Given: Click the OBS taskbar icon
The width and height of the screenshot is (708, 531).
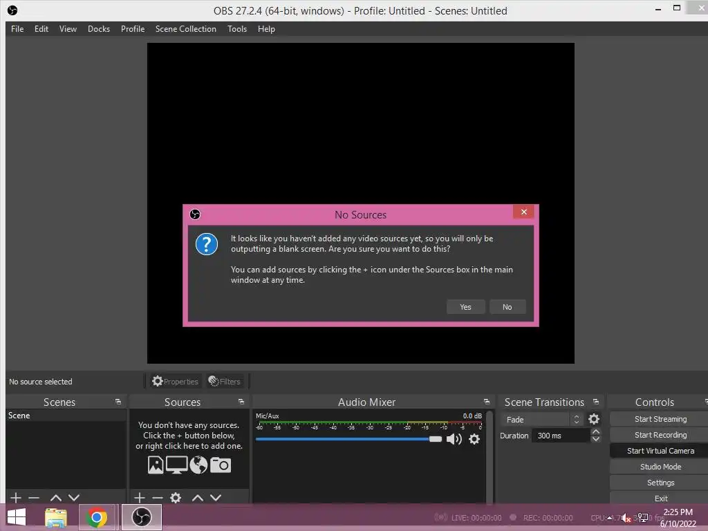Looking at the screenshot, I should tap(141, 517).
